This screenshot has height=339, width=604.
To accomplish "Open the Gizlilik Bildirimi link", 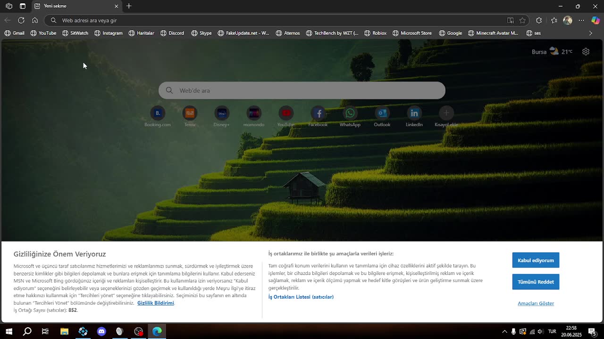I will click(155, 303).
